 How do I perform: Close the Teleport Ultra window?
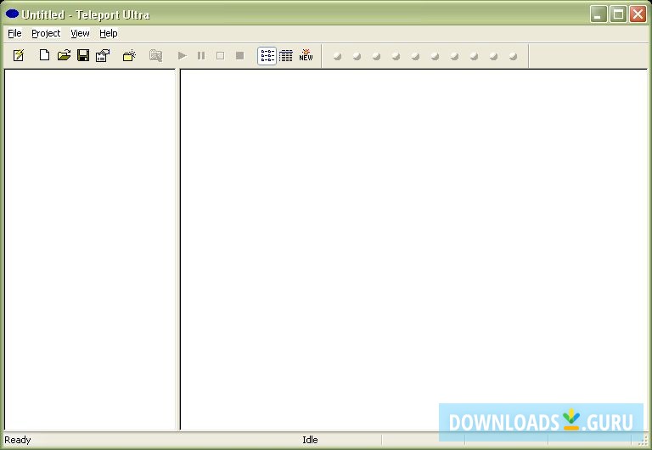(638, 14)
